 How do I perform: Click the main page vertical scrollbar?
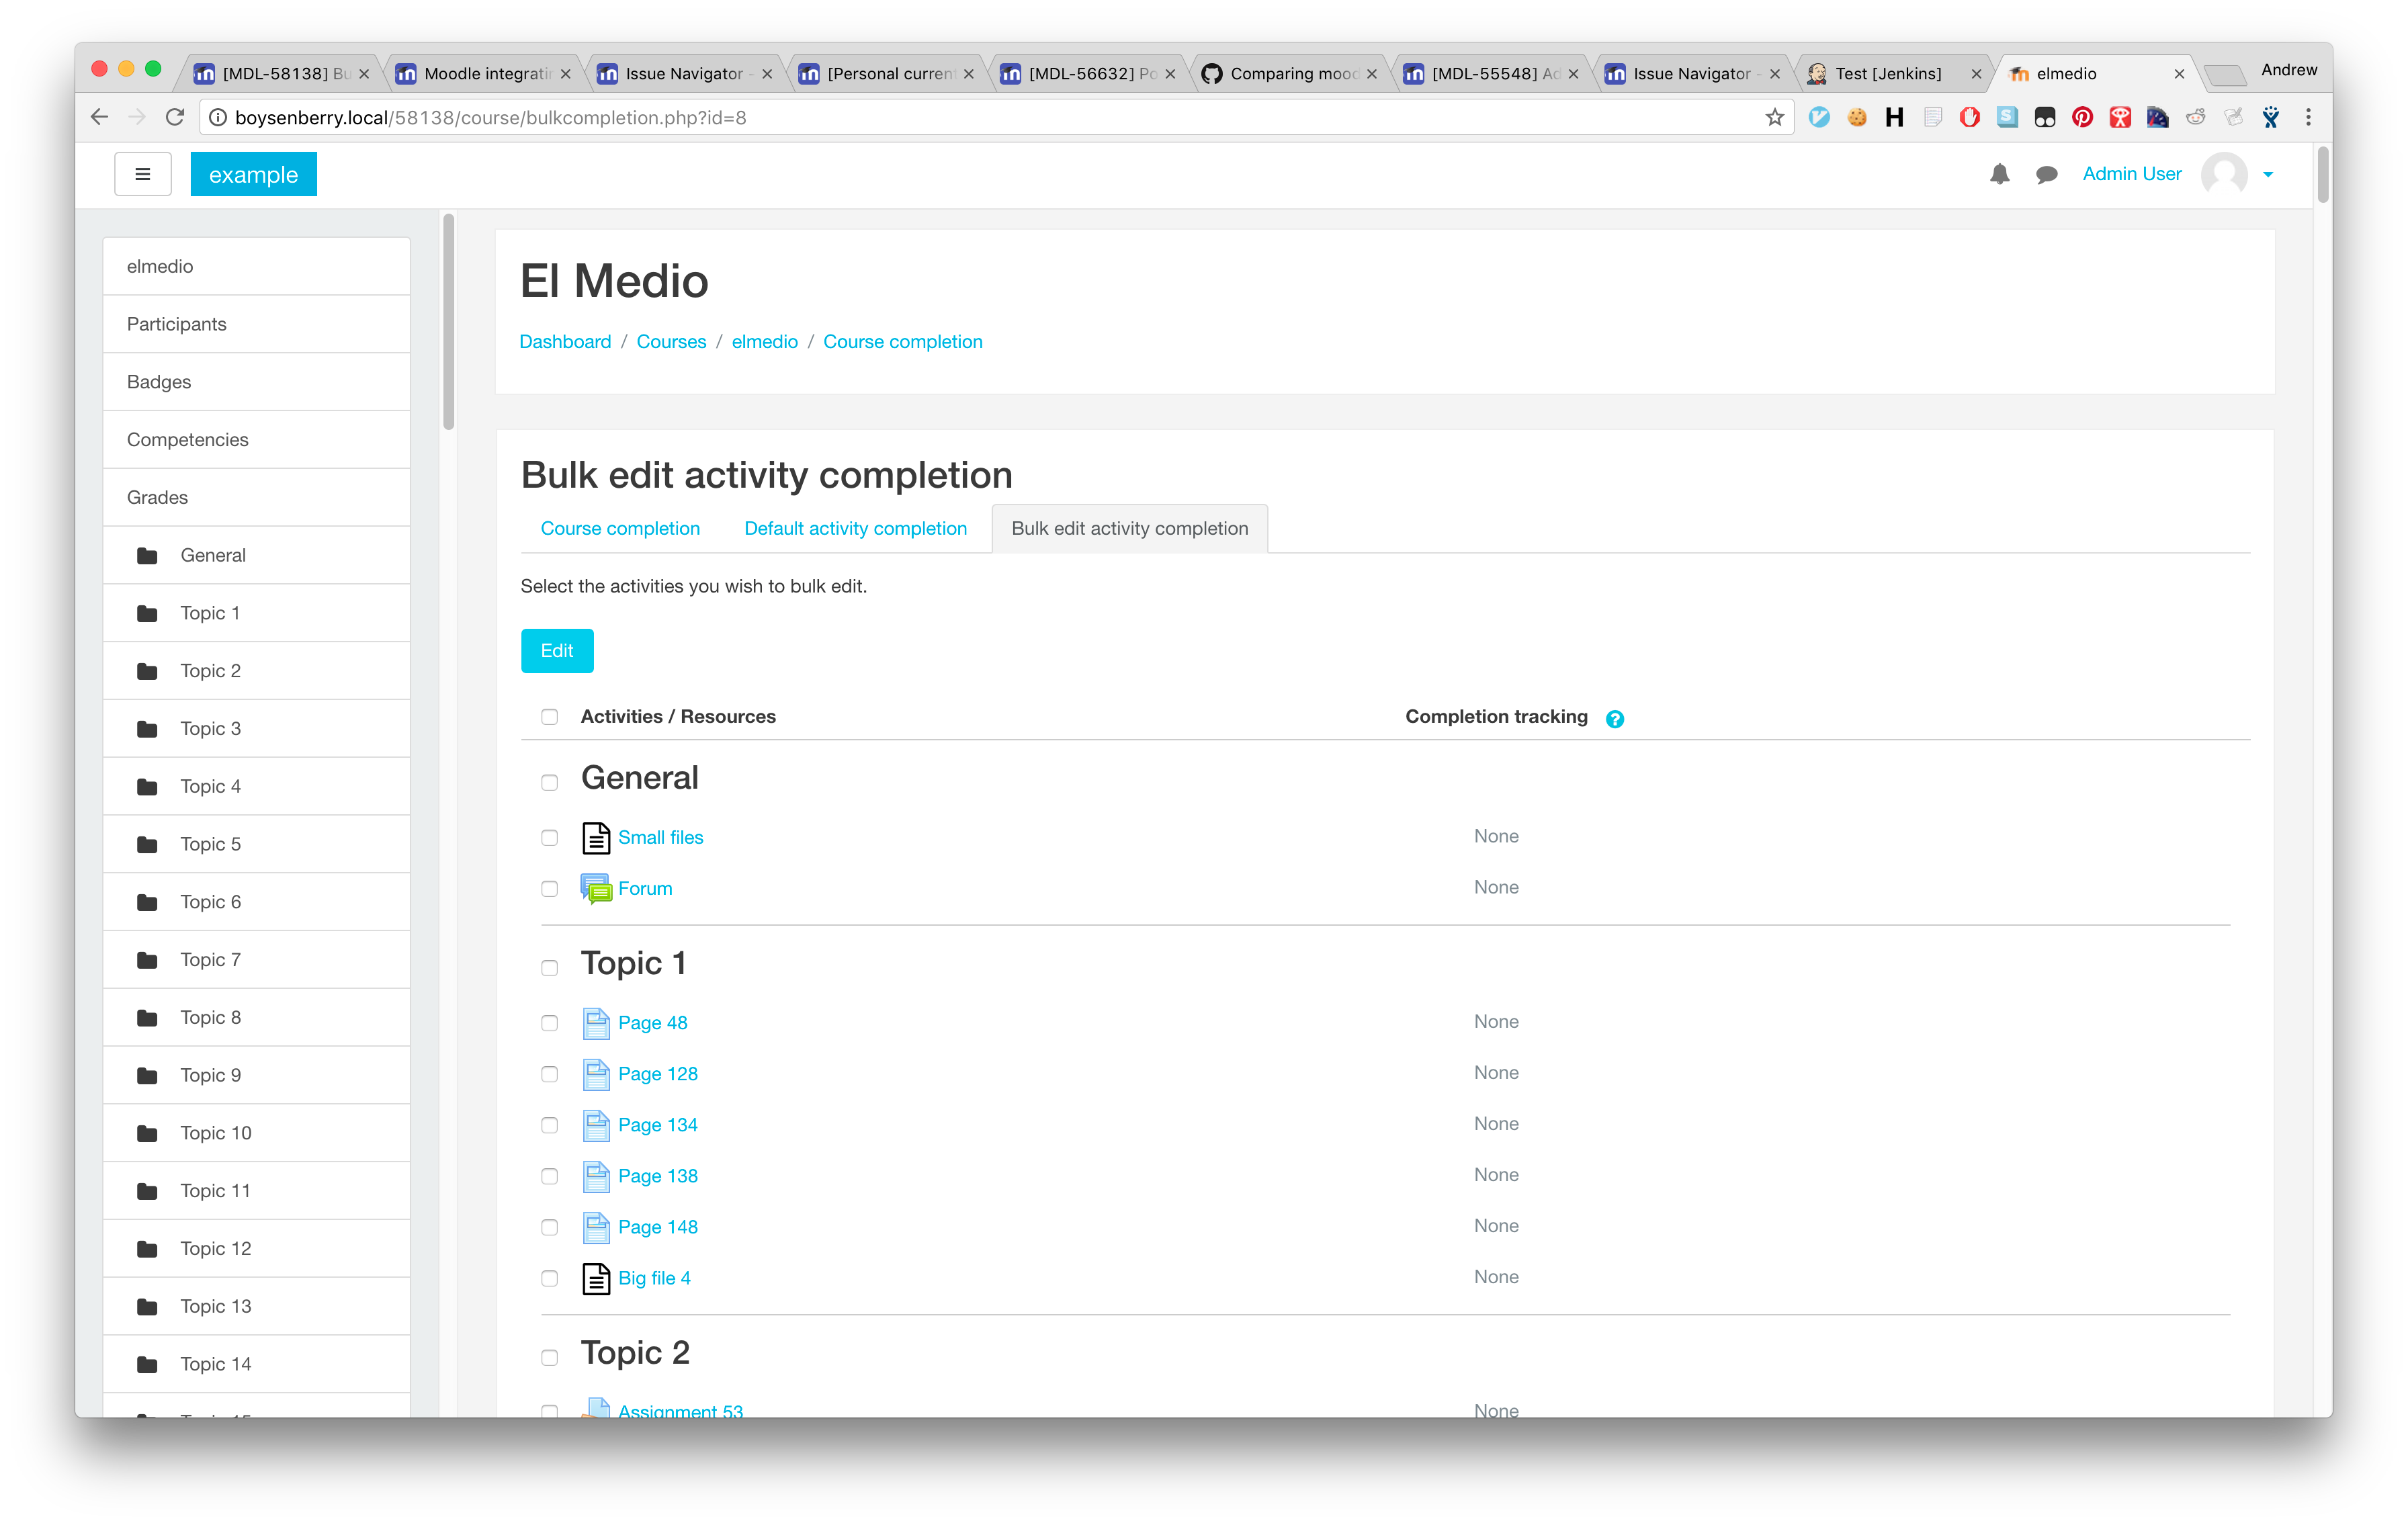click(2322, 176)
